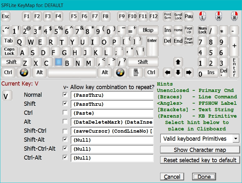242x183 pixels.
Task: Select the down arrow key
Action: [178, 72]
